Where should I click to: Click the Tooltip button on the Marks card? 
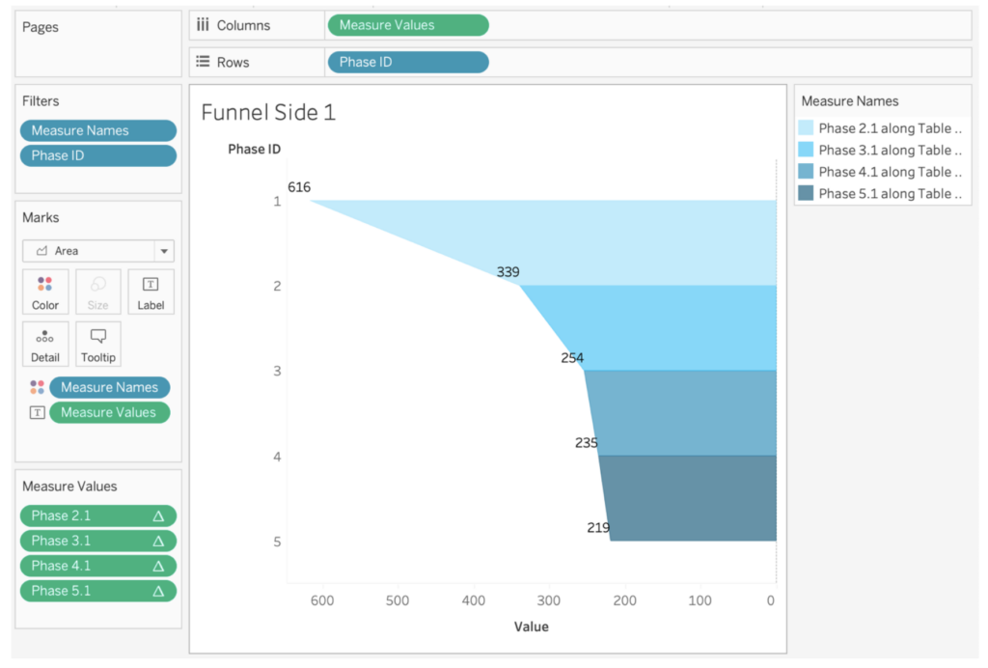[x=97, y=345]
